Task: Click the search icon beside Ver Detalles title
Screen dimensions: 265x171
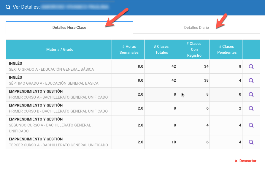Action: point(8,7)
